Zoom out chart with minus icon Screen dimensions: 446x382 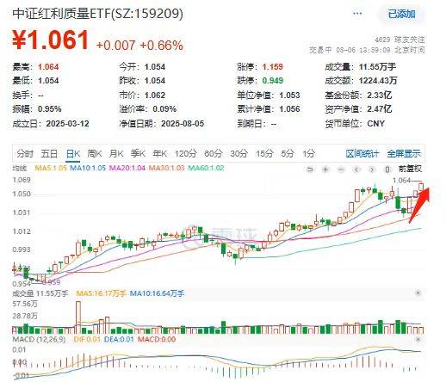341,169
